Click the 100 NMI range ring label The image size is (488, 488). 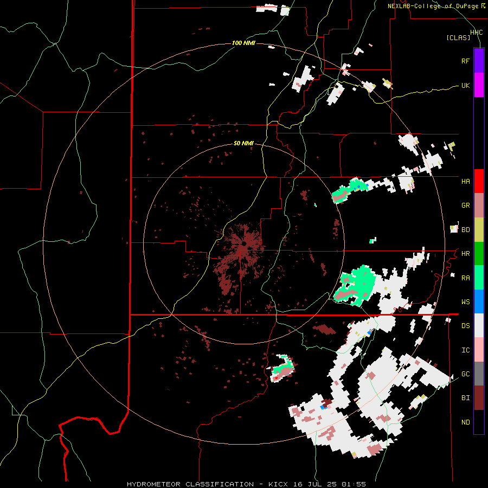coord(243,43)
